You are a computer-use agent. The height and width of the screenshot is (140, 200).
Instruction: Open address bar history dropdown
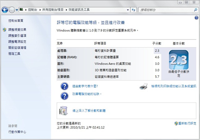[x=128, y=10]
